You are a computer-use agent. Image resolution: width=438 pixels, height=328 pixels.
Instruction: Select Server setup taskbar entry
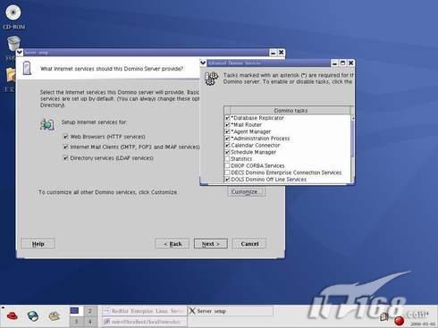[x=230, y=311]
